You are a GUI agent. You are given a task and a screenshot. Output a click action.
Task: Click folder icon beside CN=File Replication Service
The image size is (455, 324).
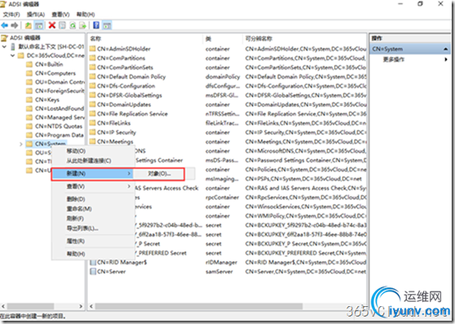coord(93,114)
